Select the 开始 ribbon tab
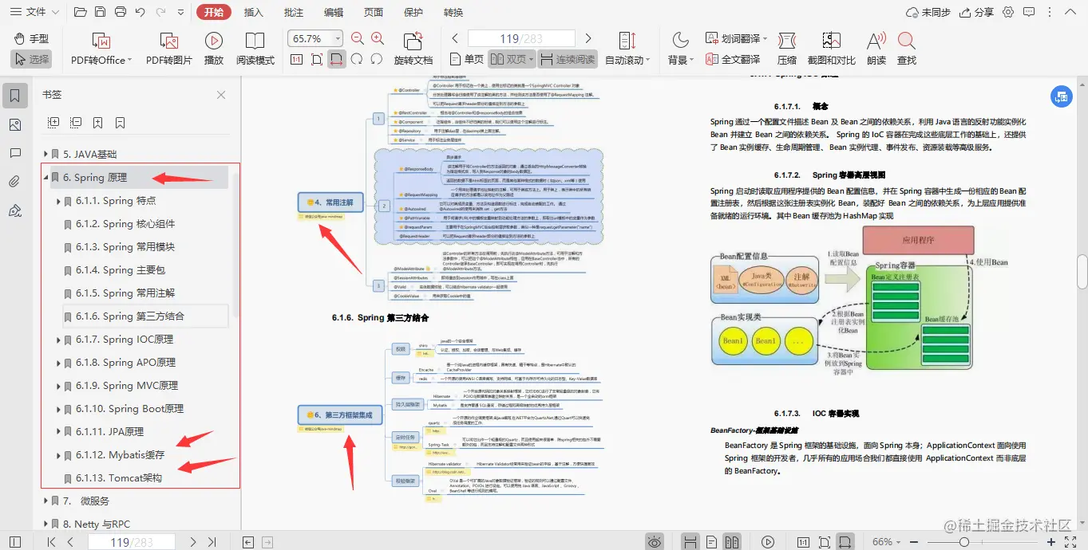1088x550 pixels. point(214,12)
